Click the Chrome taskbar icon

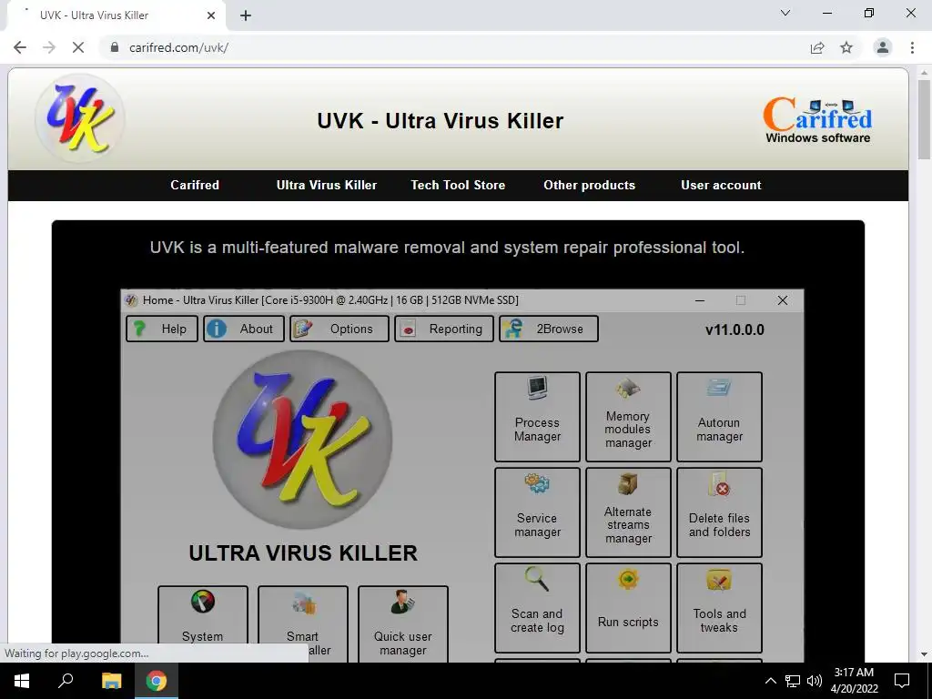(157, 681)
